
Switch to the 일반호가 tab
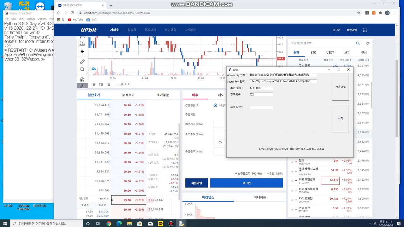(x=94, y=95)
